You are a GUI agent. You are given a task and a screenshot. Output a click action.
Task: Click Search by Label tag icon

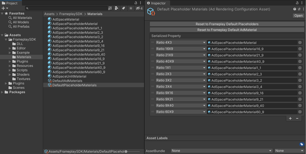coord(124,8)
